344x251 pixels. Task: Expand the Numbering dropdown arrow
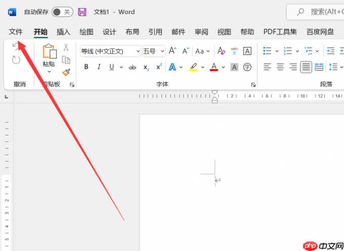click(297, 51)
